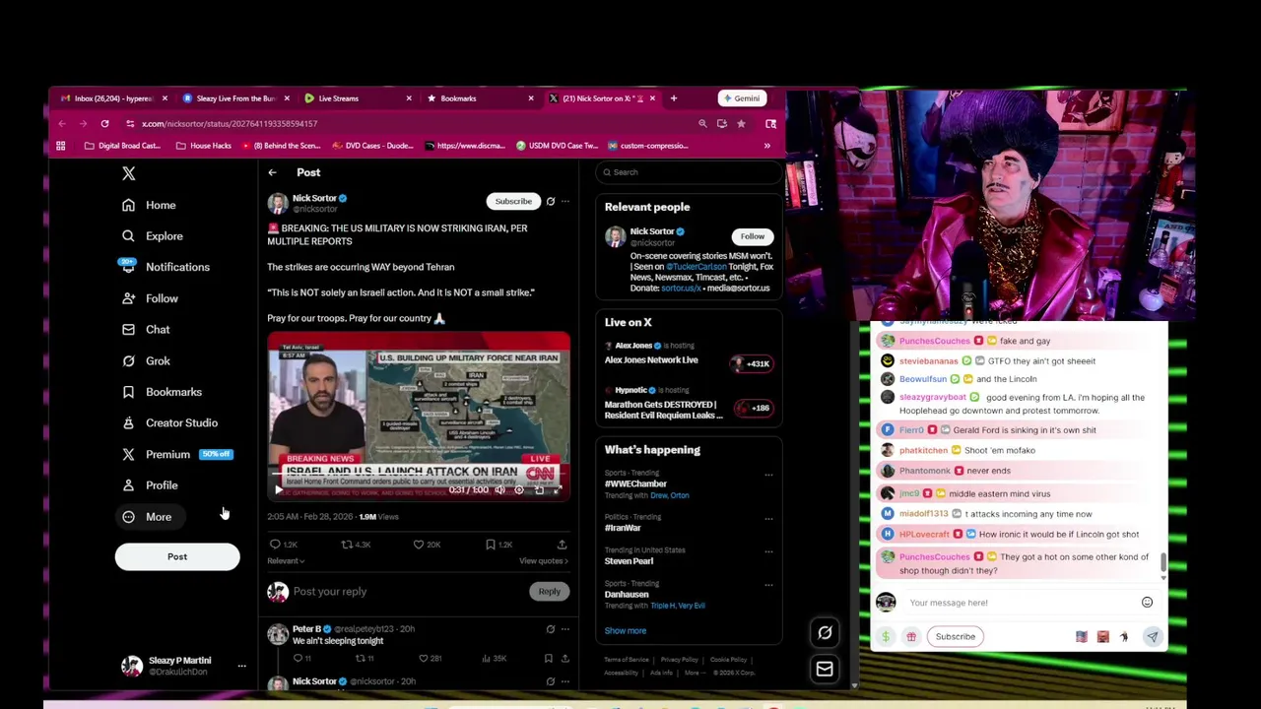Screen dimensions: 1261x709
Task: Open View quotes link
Action: [544, 561]
